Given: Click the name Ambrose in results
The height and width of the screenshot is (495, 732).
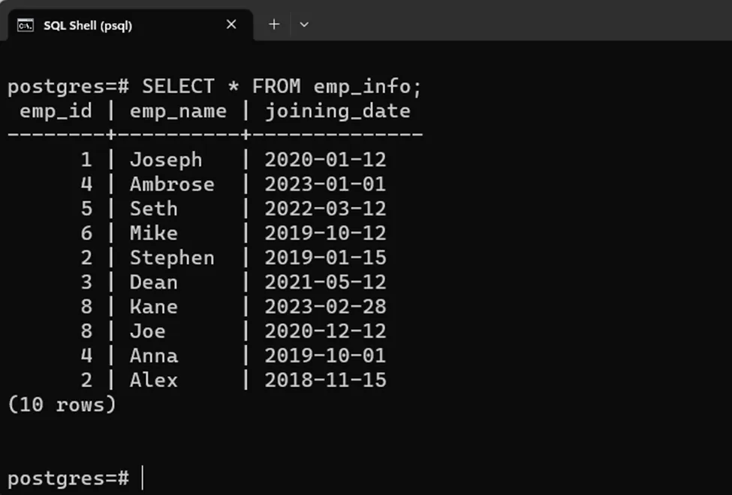Looking at the screenshot, I should pos(172,184).
